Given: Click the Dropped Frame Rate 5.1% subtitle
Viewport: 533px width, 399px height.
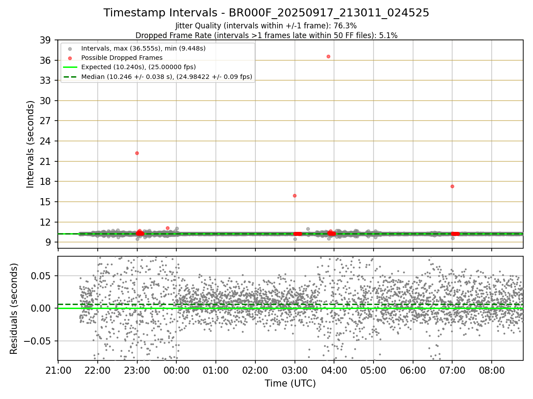Looking at the screenshot, I should point(266,35).
